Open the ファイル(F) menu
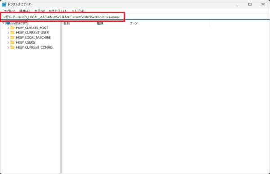Image resolution: width=270 pixels, height=174 pixels. click(x=9, y=11)
